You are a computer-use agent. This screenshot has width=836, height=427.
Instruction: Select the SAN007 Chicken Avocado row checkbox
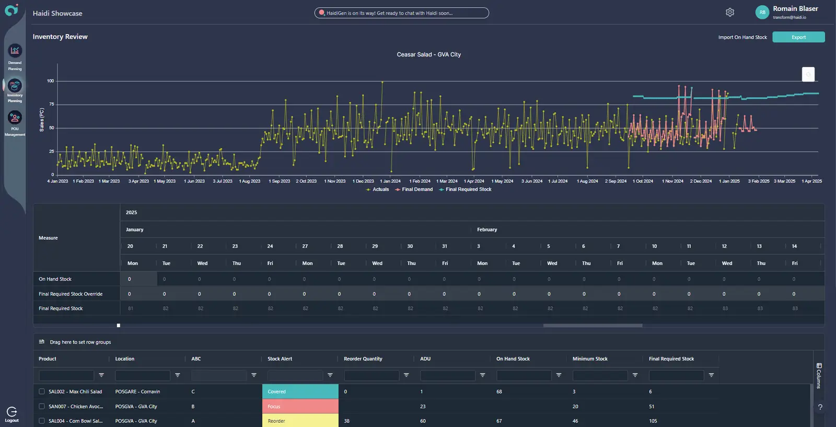click(x=42, y=406)
